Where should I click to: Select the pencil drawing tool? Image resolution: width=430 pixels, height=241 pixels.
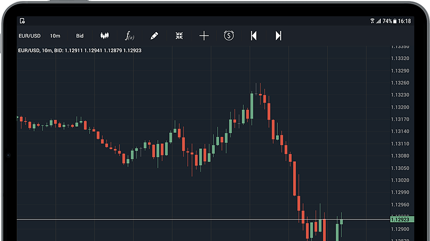coord(154,36)
